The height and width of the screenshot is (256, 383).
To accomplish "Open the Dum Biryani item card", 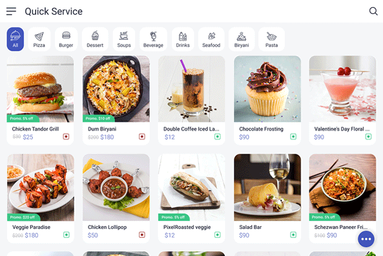I will pos(116,100).
